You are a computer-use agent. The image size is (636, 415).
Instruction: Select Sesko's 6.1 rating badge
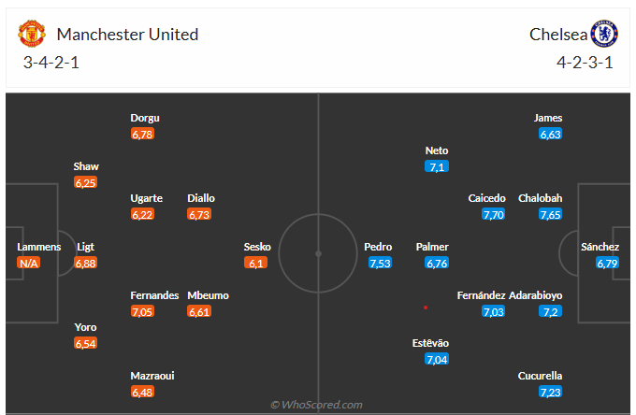pyautogui.click(x=257, y=264)
